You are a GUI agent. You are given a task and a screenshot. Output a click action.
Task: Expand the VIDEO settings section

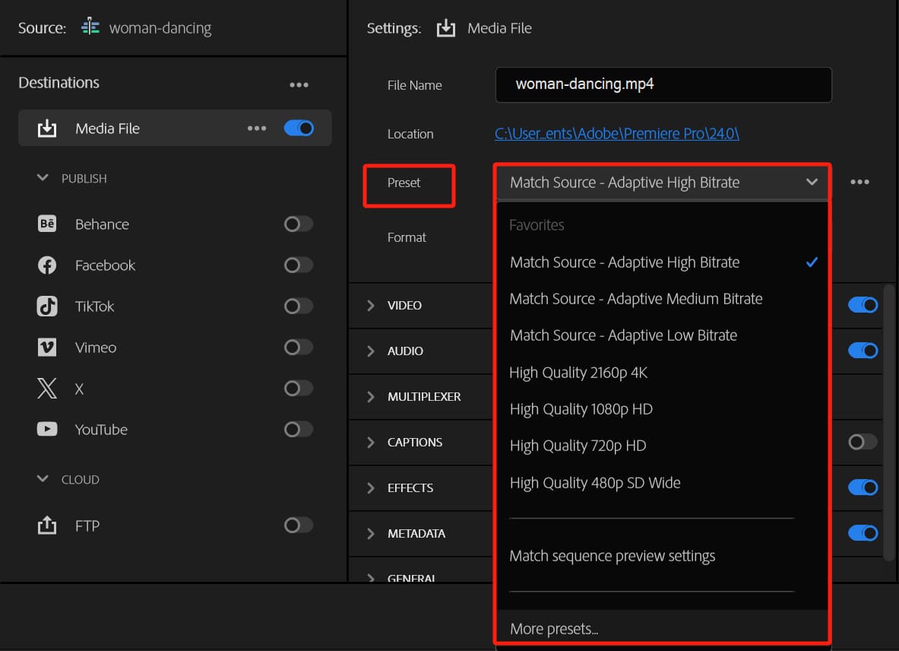pos(370,305)
